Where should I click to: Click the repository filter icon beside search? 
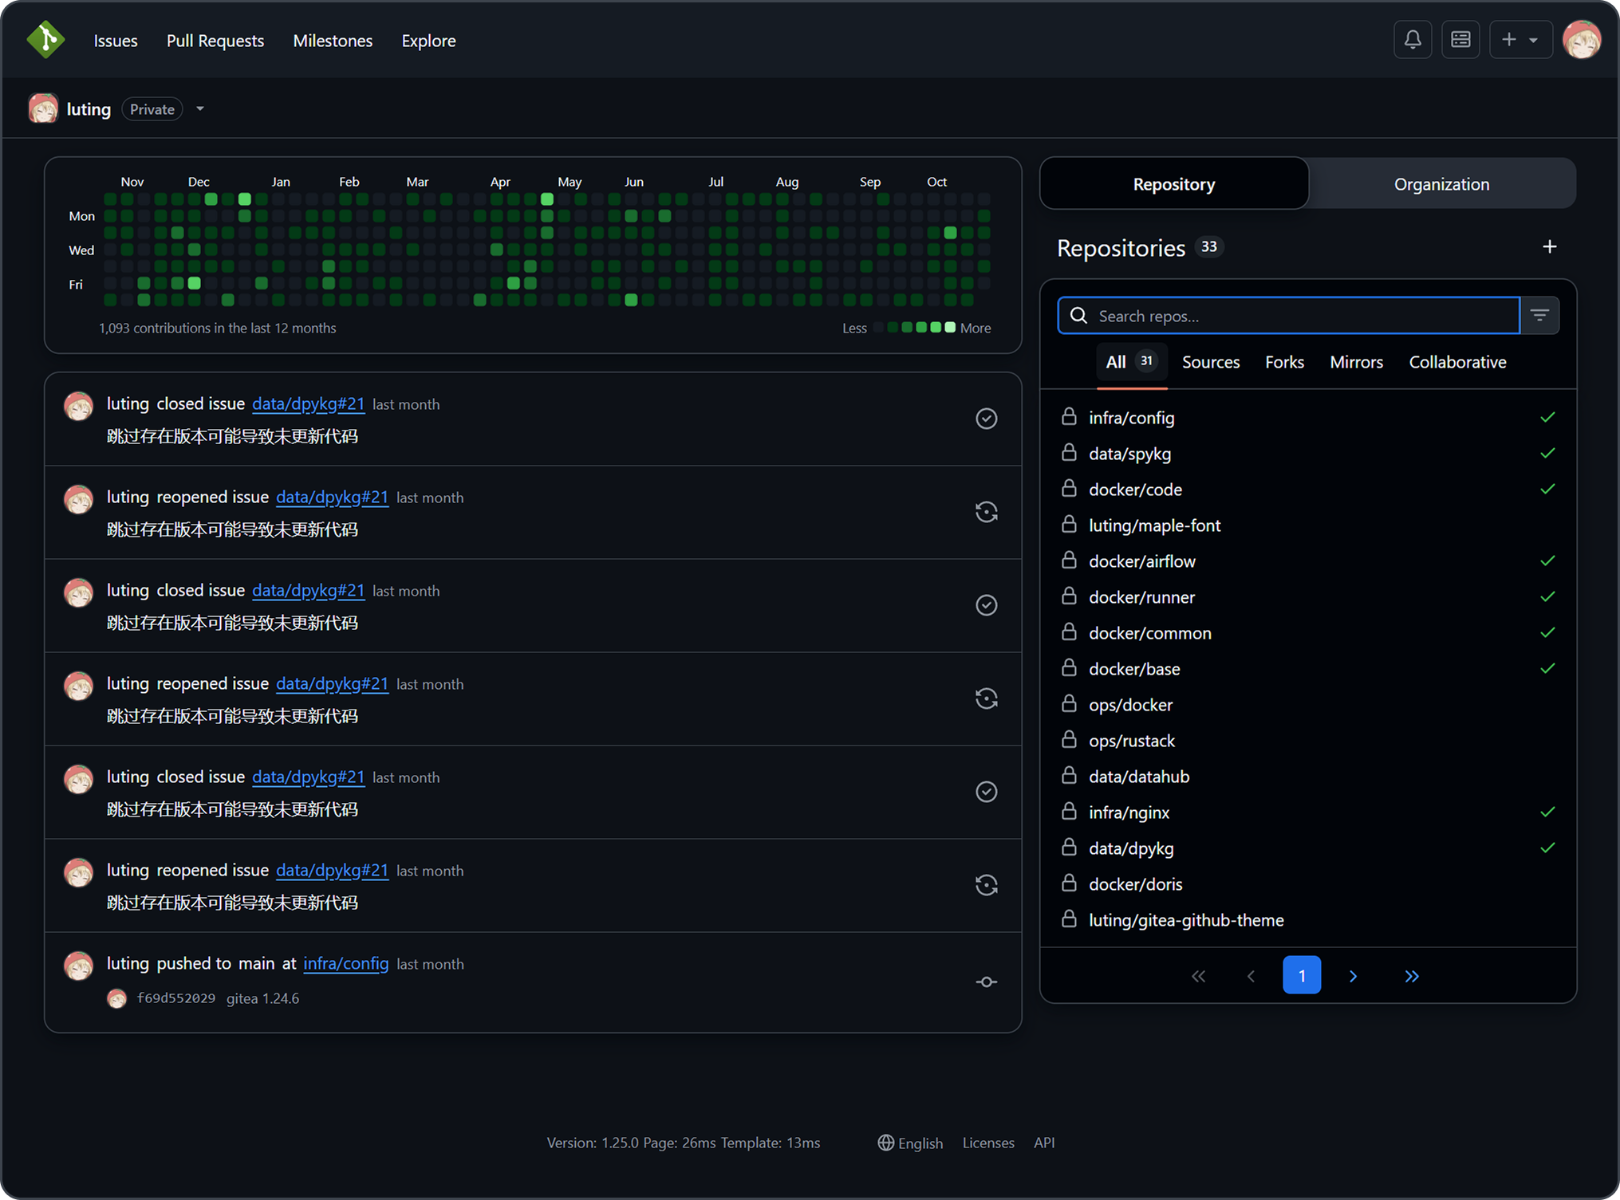[x=1539, y=316]
